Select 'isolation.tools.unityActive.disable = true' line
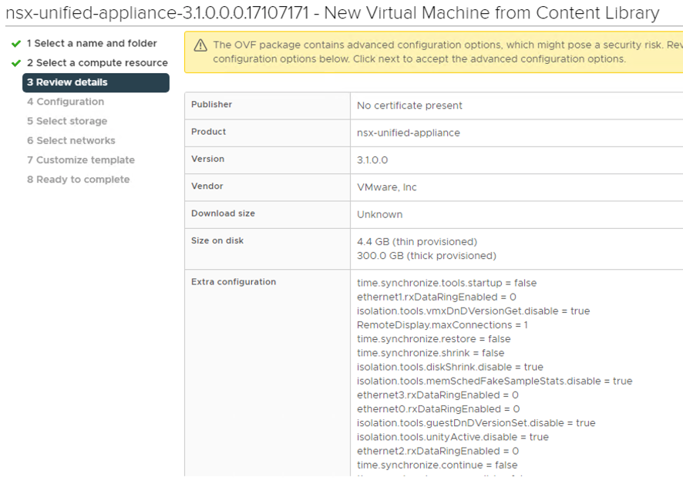This screenshot has height=494, width=683. [453, 437]
